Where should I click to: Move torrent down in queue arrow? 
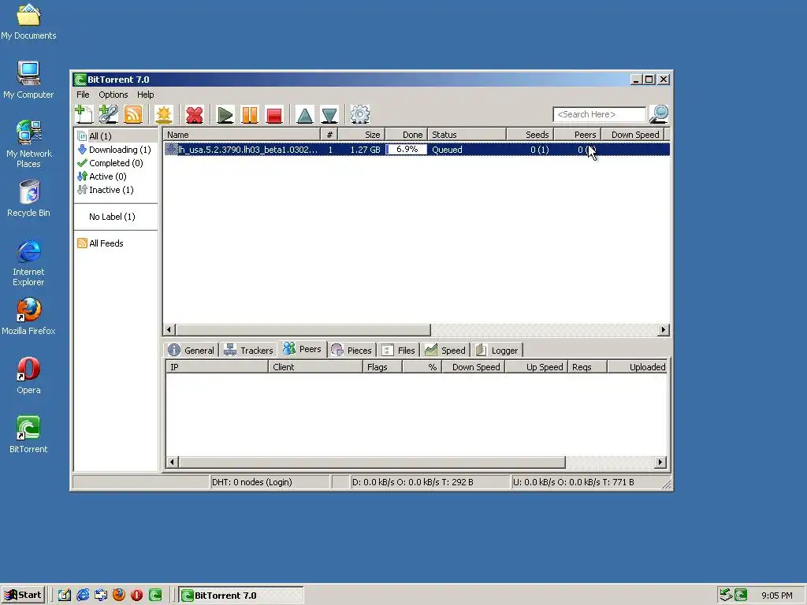(329, 114)
